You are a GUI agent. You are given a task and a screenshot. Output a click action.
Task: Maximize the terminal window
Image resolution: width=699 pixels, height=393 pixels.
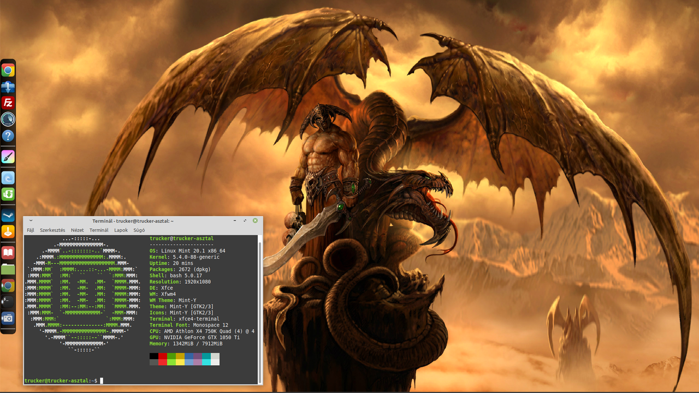tap(244, 221)
